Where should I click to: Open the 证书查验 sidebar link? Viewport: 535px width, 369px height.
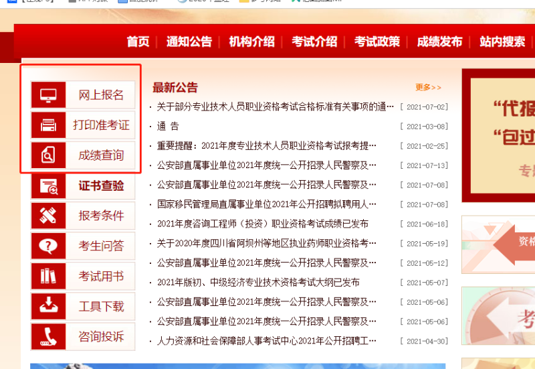83,186
